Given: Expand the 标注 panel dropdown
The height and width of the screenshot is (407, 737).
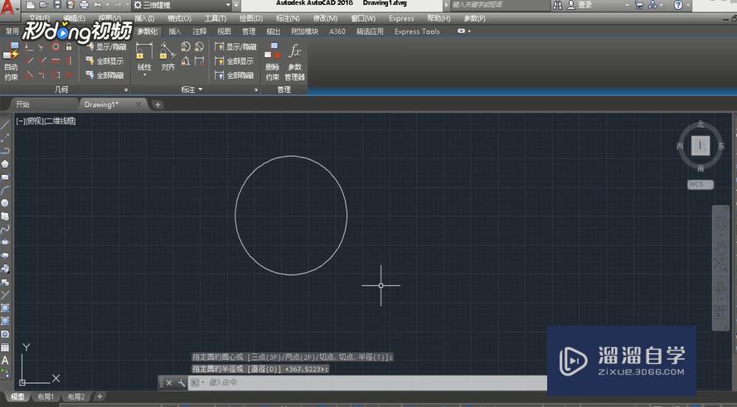Looking at the screenshot, I should coord(192,90).
